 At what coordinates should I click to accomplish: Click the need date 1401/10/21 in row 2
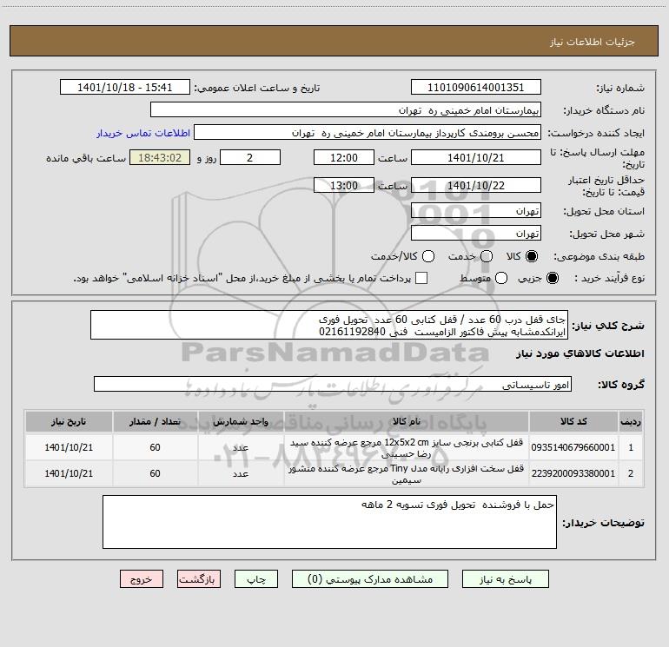coord(69,473)
